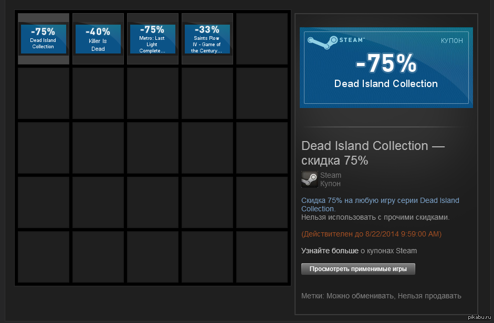Image resolution: width=494 pixels, height=323 pixels.
Task: Select the Metro: Last Light Complete coupon
Action: [153, 39]
